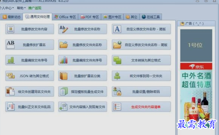Click the 批量修改文件内容 document icon
The image size is (219, 135).
[x=11, y=29]
